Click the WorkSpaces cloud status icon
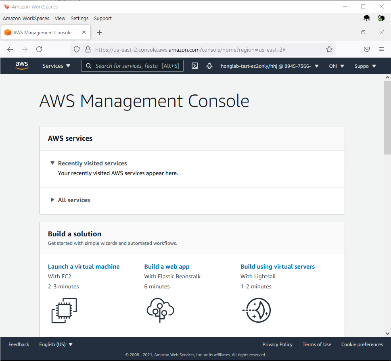This screenshot has width=391, height=361. [366, 18]
